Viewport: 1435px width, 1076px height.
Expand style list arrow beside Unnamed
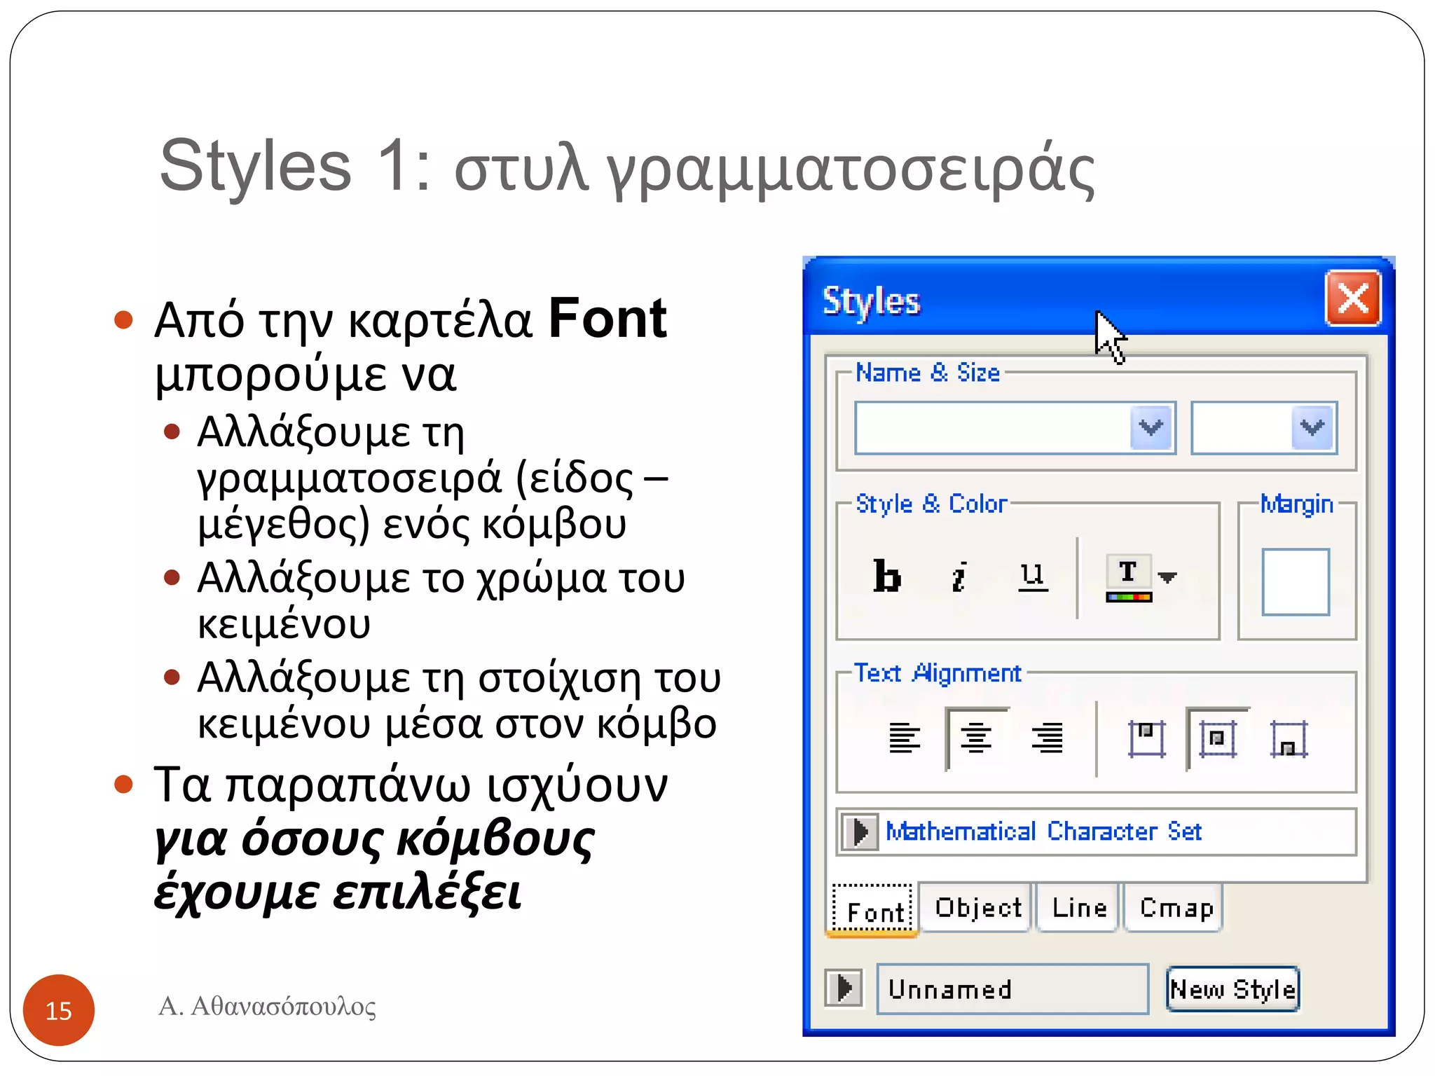(844, 988)
